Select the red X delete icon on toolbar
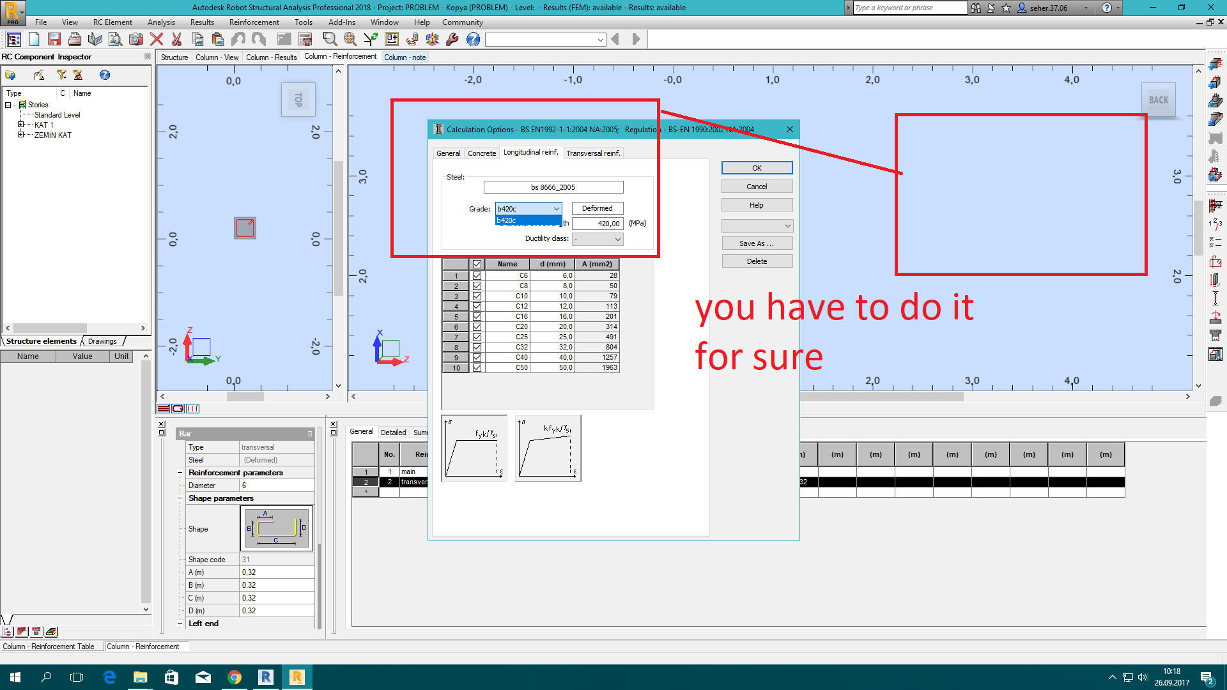1227x690 pixels. point(156,39)
